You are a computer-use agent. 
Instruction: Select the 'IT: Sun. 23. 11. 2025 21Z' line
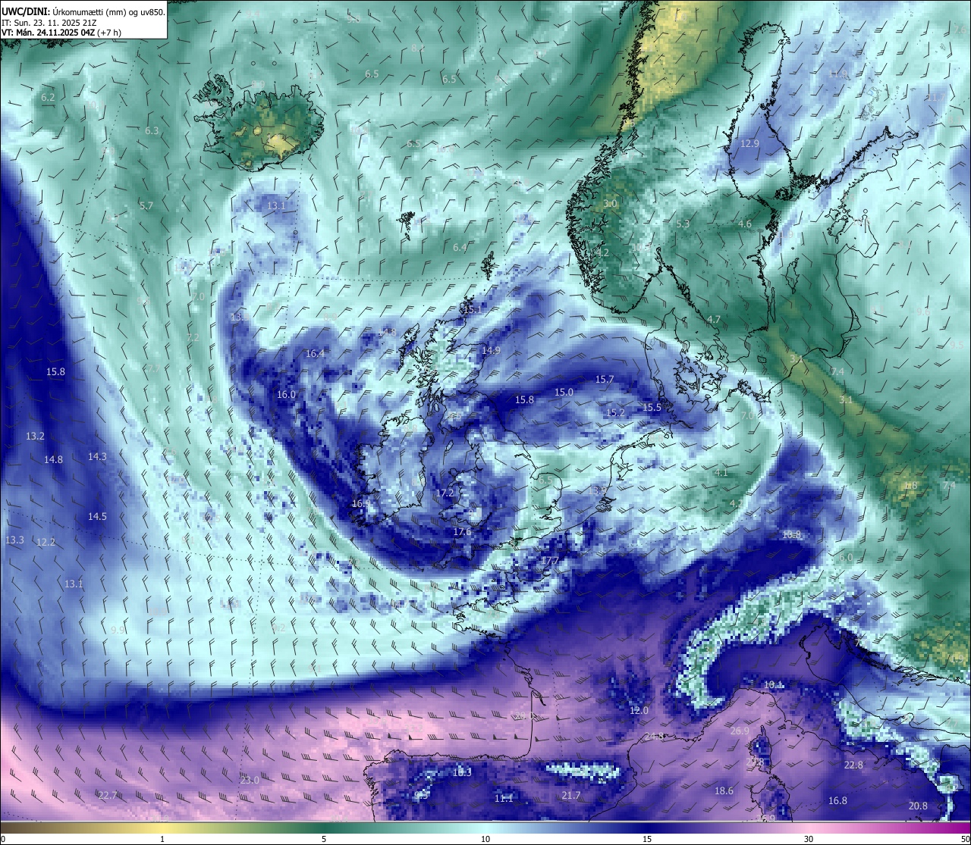coord(50,23)
